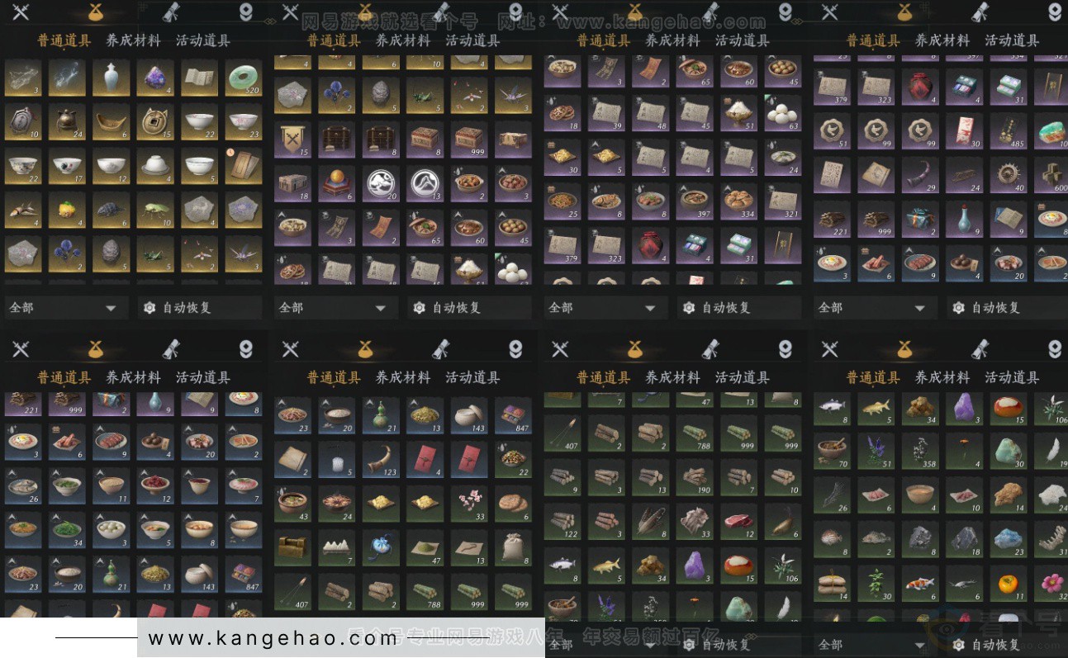
Task: Open 全部 dropdown in bottom-right panel
Action: (x=876, y=645)
